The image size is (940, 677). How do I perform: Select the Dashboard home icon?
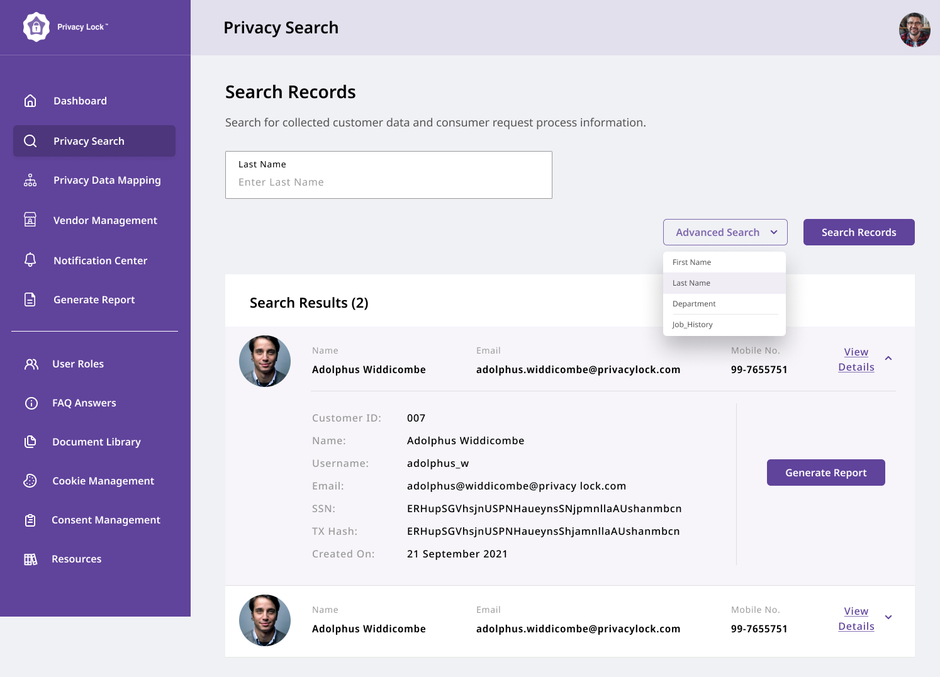(x=30, y=101)
